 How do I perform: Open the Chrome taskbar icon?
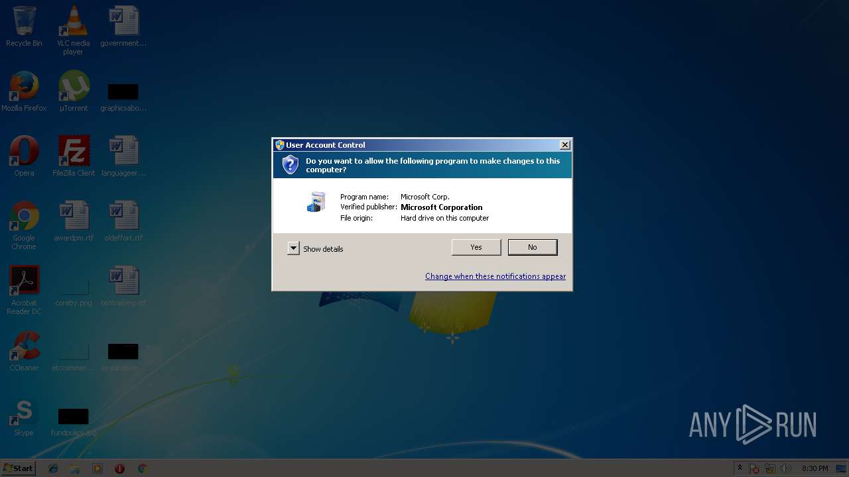click(142, 468)
